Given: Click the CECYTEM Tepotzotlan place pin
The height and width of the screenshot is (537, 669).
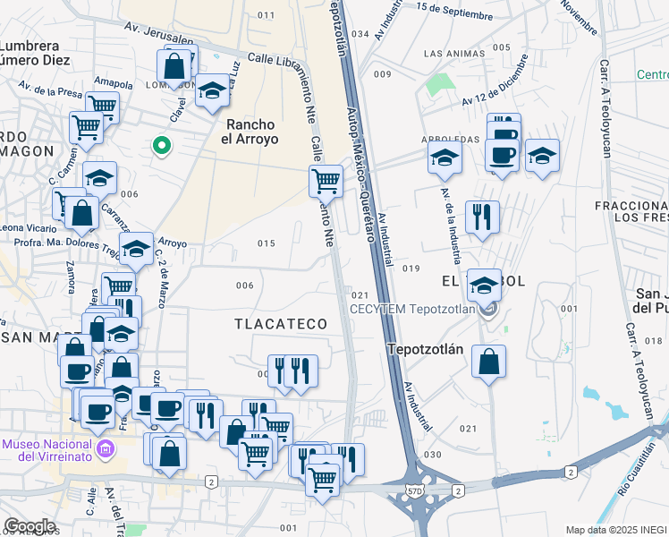Looking at the screenshot, I should coord(488,309).
